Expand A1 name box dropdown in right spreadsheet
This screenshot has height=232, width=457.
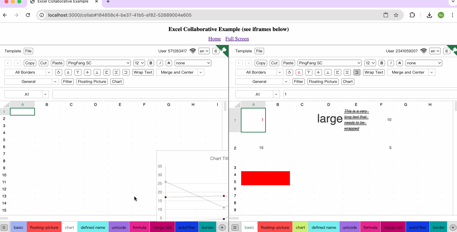point(277,94)
